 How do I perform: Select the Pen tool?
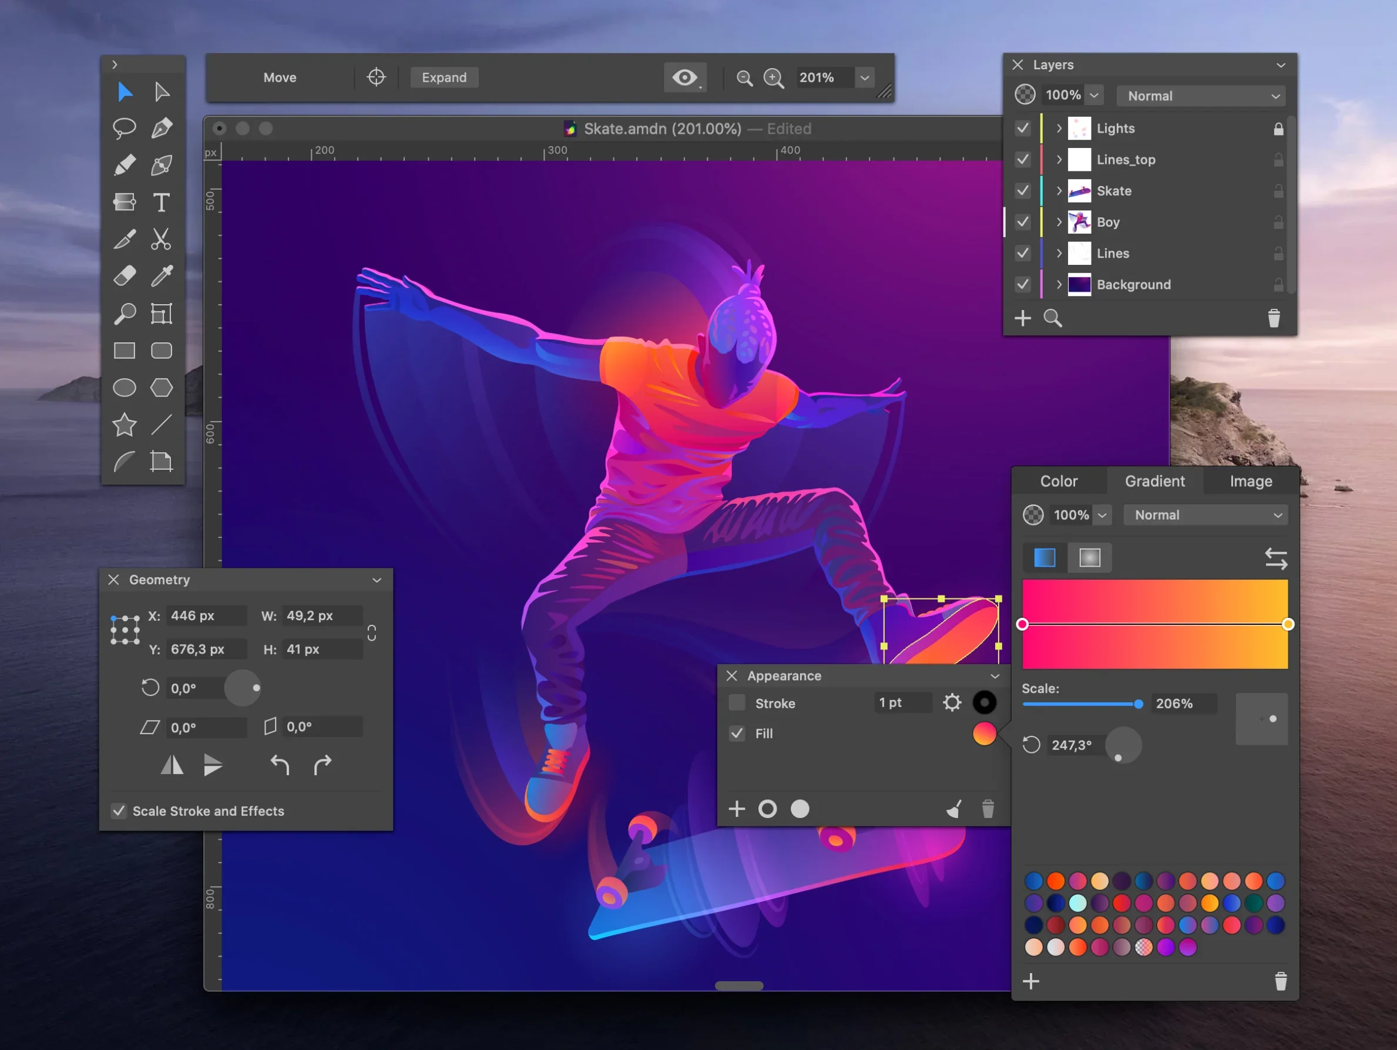click(161, 128)
